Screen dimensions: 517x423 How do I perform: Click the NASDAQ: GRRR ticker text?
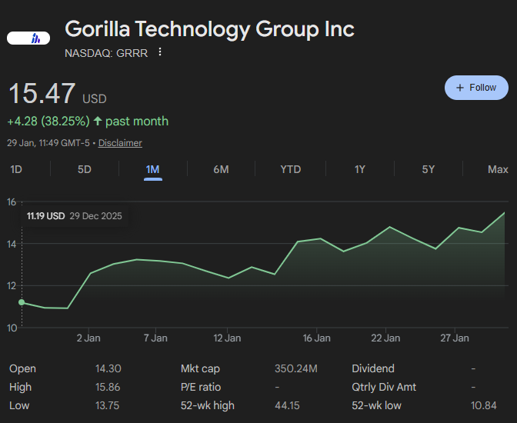coord(106,53)
